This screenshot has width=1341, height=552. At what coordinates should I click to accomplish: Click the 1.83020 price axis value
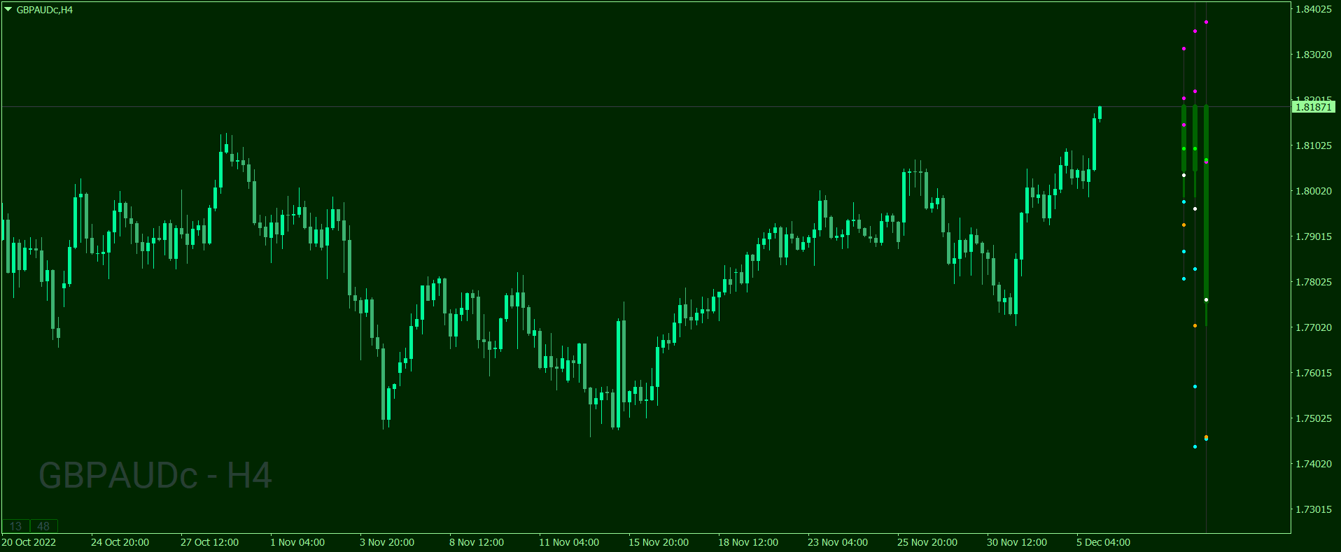click(x=1314, y=55)
